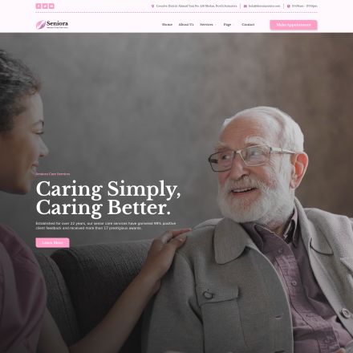Image resolution: width=353 pixels, height=353 pixels.
Task: Open the YouTube social icon
Action: coord(51,6)
